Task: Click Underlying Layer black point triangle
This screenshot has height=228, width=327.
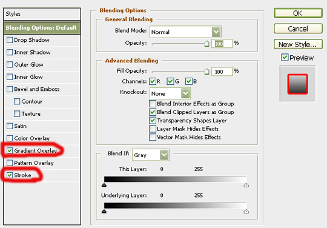Action: (x=104, y=211)
